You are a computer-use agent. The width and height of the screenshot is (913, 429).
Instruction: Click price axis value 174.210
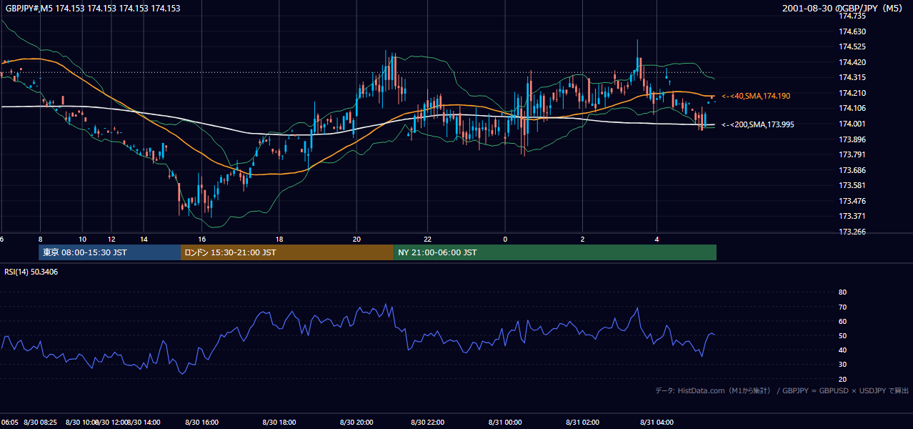tap(852, 93)
